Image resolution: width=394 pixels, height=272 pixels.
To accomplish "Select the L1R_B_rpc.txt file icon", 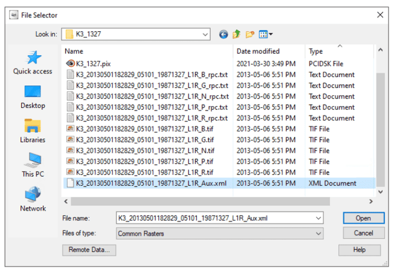I will (71, 74).
